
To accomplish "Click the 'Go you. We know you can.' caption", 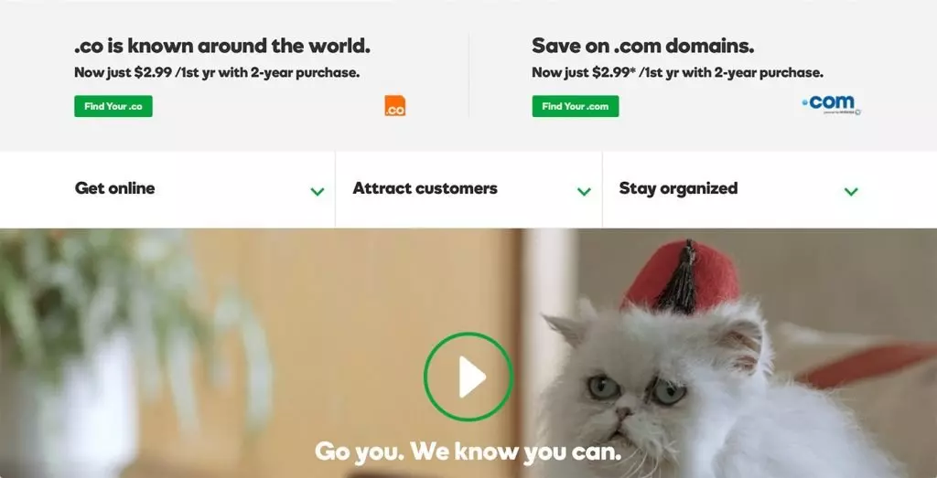I will (x=468, y=451).
